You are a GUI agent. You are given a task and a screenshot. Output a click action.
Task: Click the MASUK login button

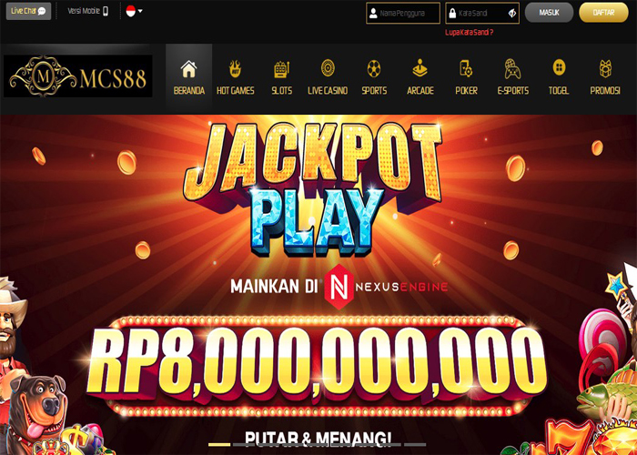pos(549,13)
